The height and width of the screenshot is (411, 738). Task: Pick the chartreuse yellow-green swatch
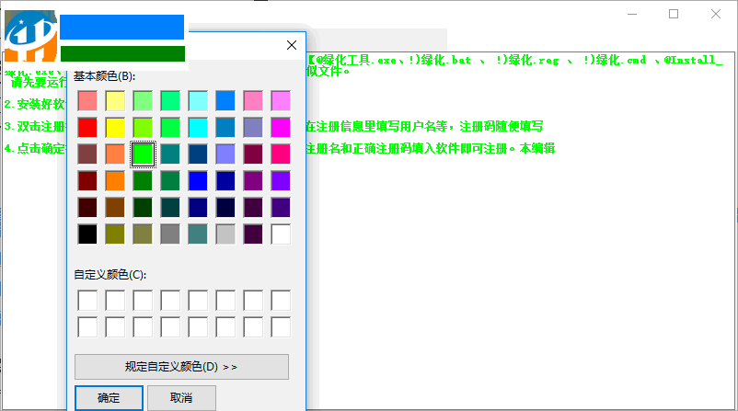coord(143,128)
